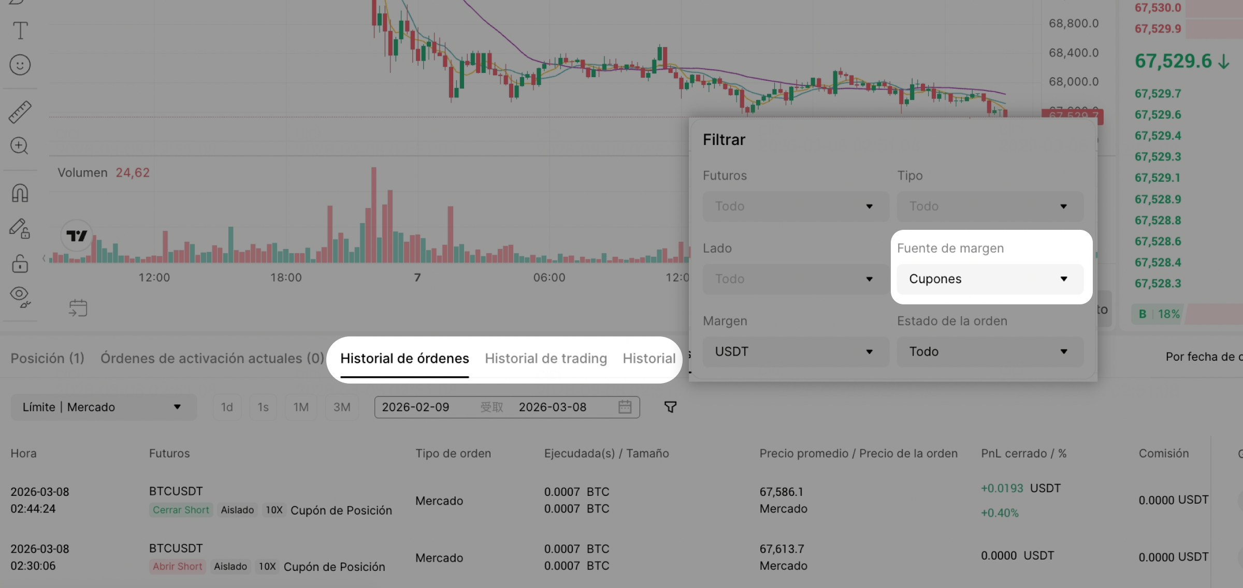
Task: Click the PnL cerrado / % column header
Action: 1023,453
